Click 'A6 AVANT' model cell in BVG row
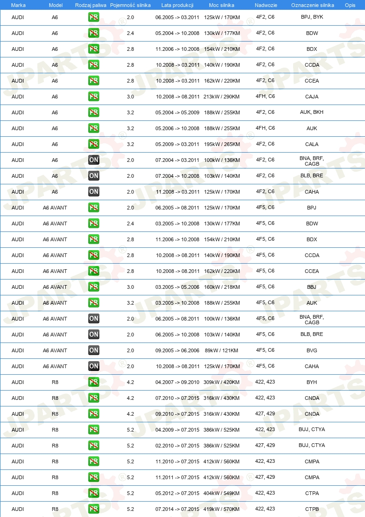The width and height of the screenshot is (365, 517). point(55,350)
